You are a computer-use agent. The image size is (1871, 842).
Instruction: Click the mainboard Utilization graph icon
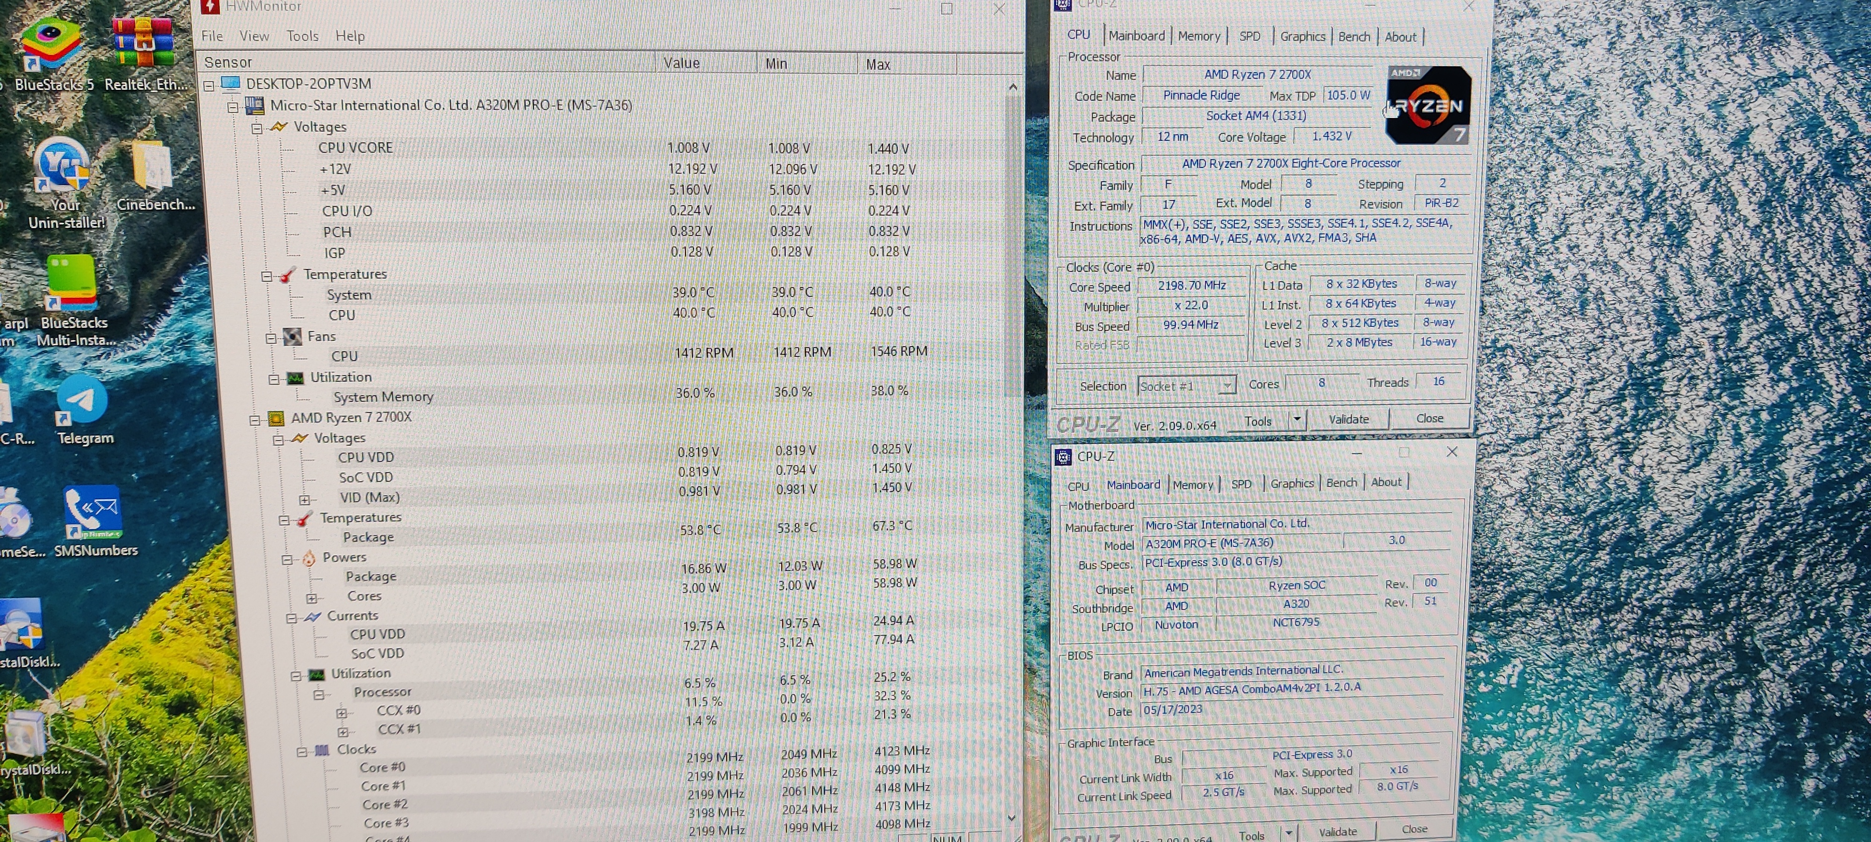click(295, 378)
